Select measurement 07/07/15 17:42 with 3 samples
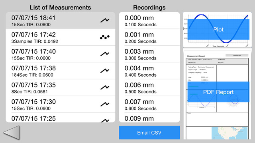Viewport: 255px width, 143px height. click(x=61, y=37)
